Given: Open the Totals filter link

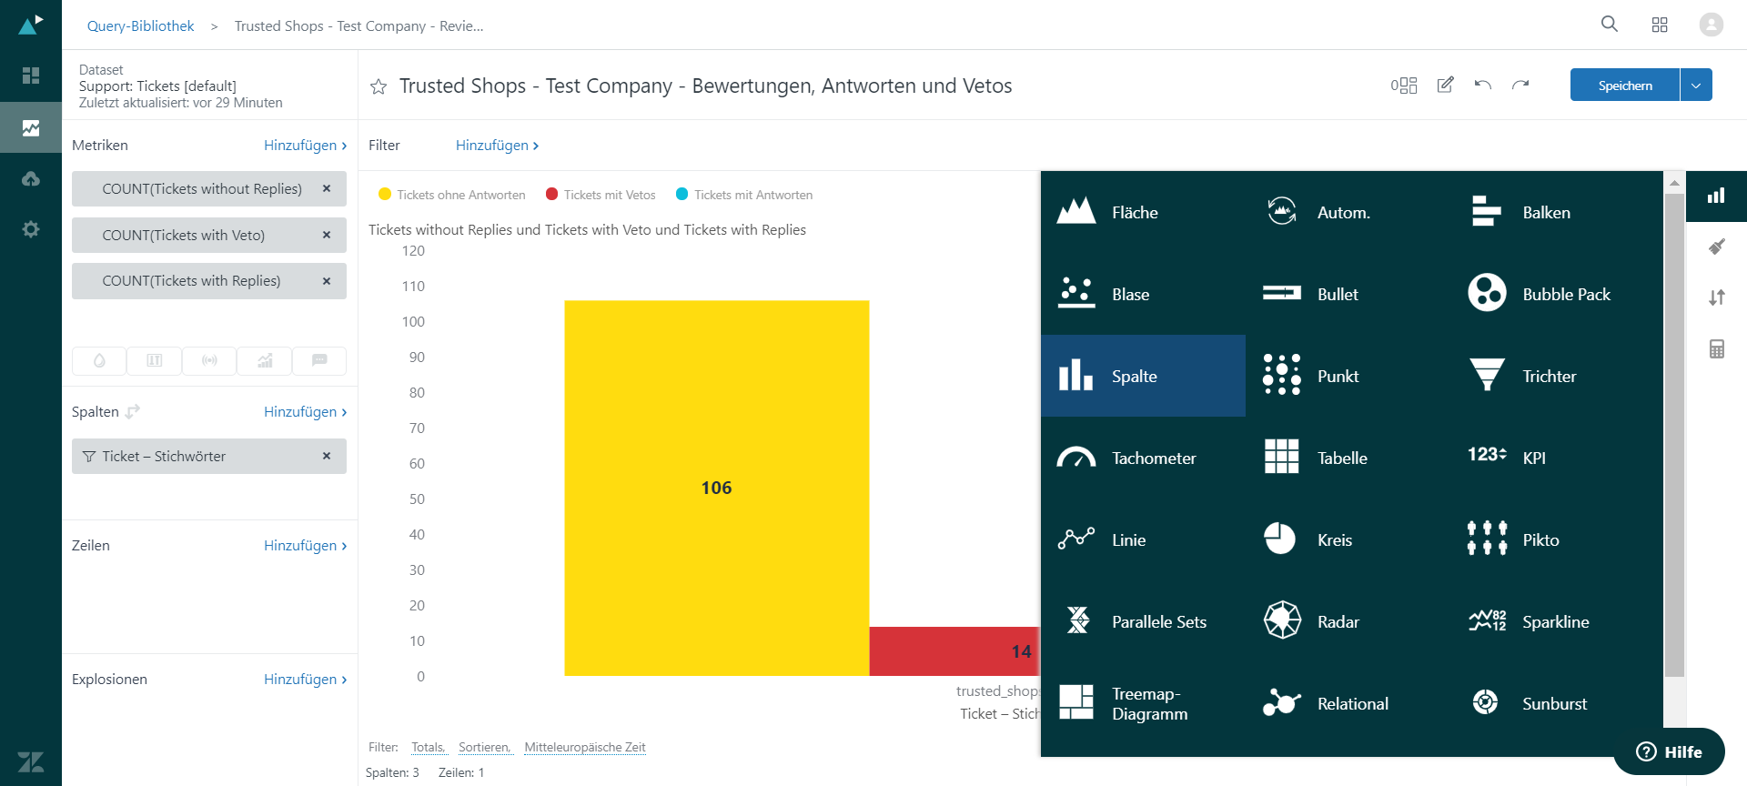Looking at the screenshot, I should click(x=428, y=747).
